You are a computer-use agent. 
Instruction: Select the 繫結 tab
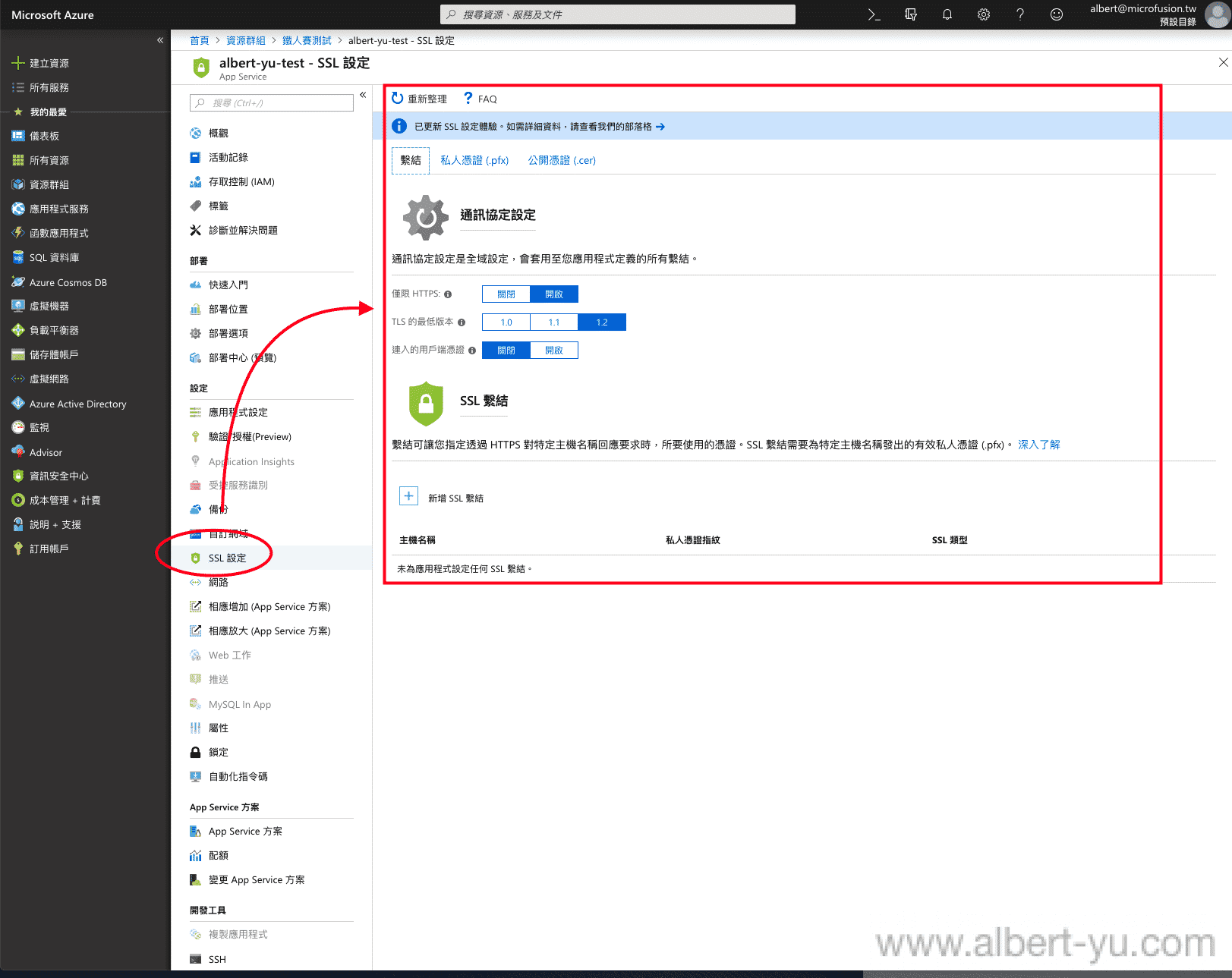coord(411,160)
